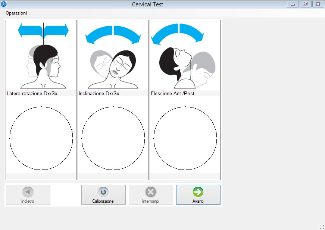Click the Avanti button label
This screenshot has height=230, width=325.
point(198,201)
